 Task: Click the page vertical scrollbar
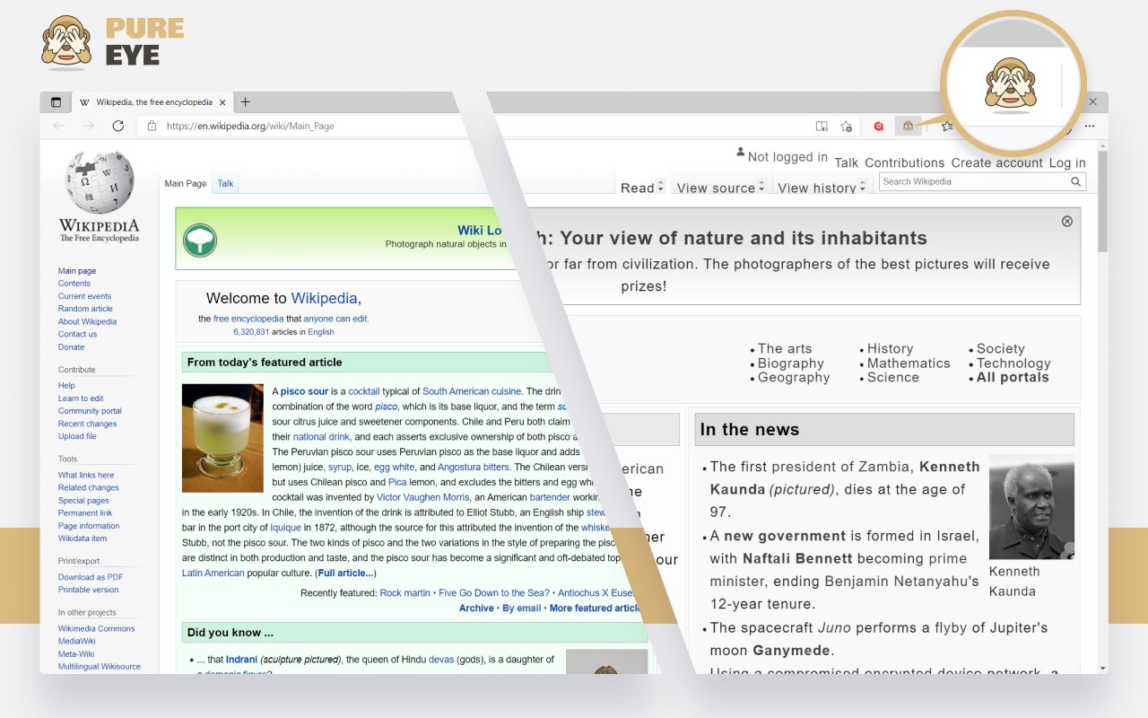(x=1102, y=202)
